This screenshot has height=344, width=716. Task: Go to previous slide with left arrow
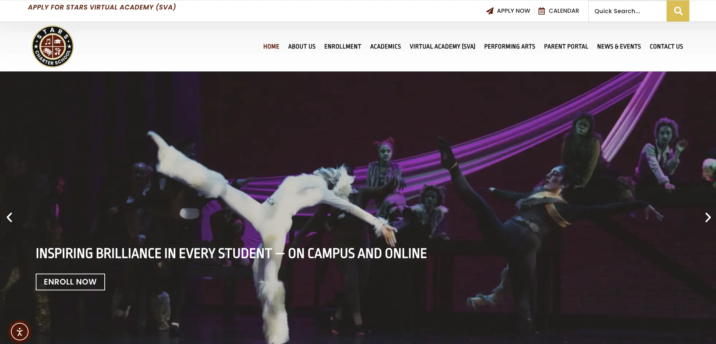pos(10,217)
